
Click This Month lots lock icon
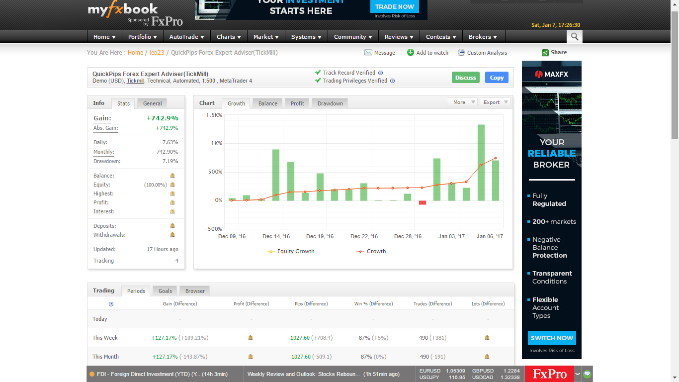487,357
